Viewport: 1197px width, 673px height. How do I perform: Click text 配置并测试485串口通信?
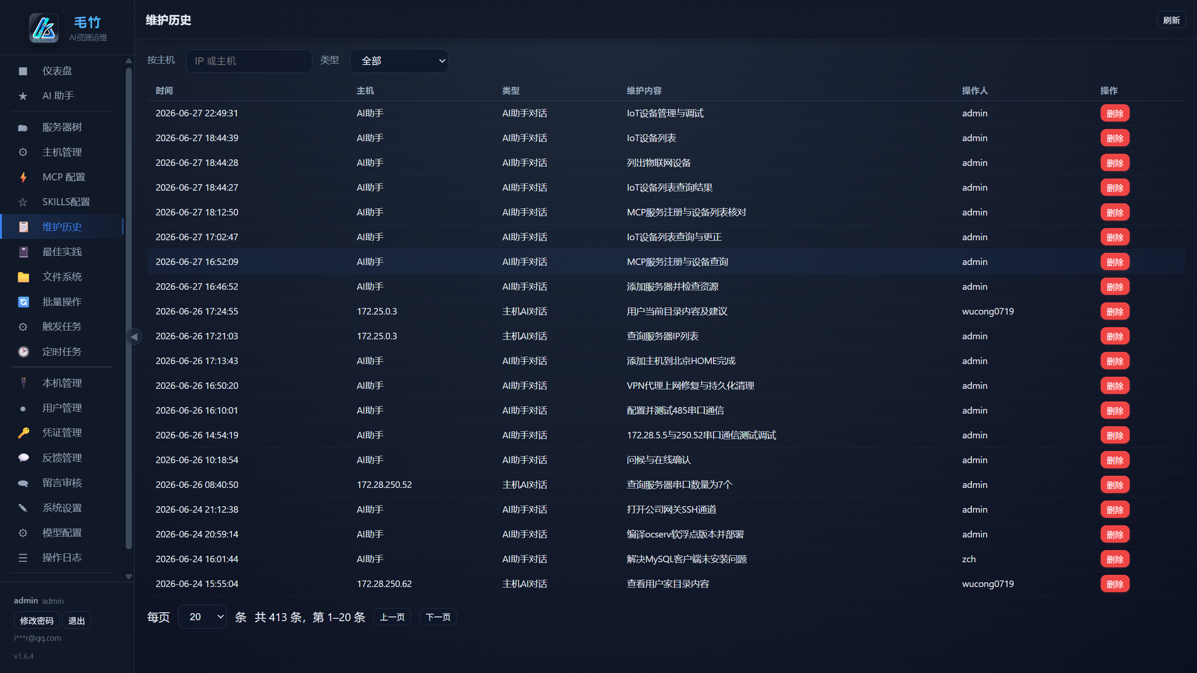(675, 410)
